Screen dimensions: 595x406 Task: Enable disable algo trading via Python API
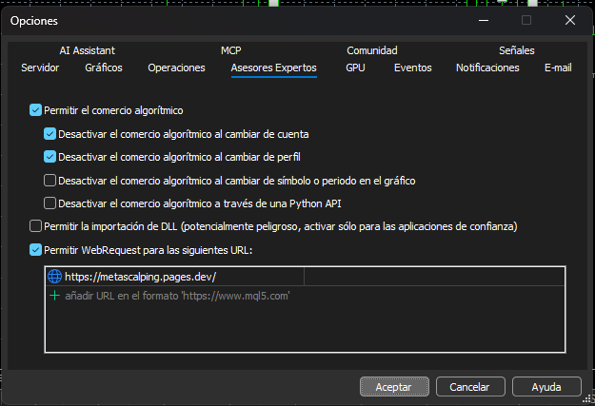coord(50,203)
